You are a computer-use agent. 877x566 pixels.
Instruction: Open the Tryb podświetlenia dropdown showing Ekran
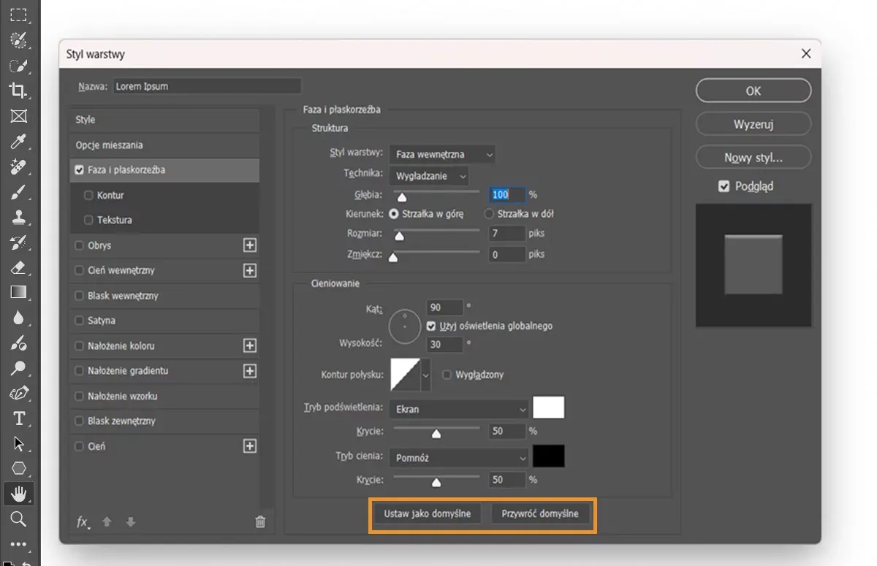(x=458, y=409)
